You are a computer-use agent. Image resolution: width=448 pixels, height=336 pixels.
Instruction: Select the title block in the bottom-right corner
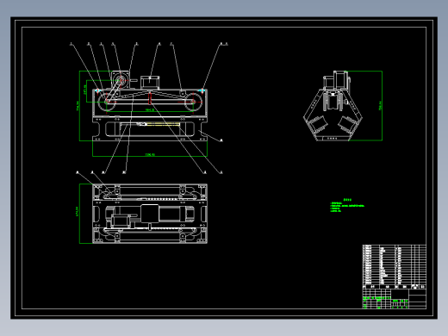395,299
